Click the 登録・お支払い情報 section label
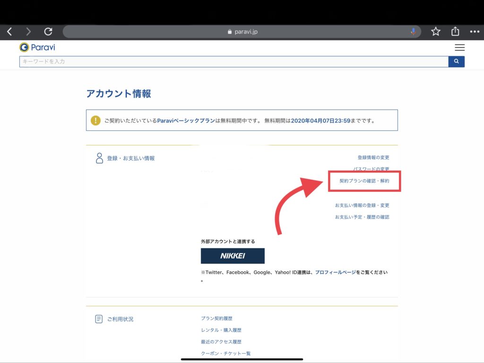The image size is (484, 363). [x=131, y=158]
